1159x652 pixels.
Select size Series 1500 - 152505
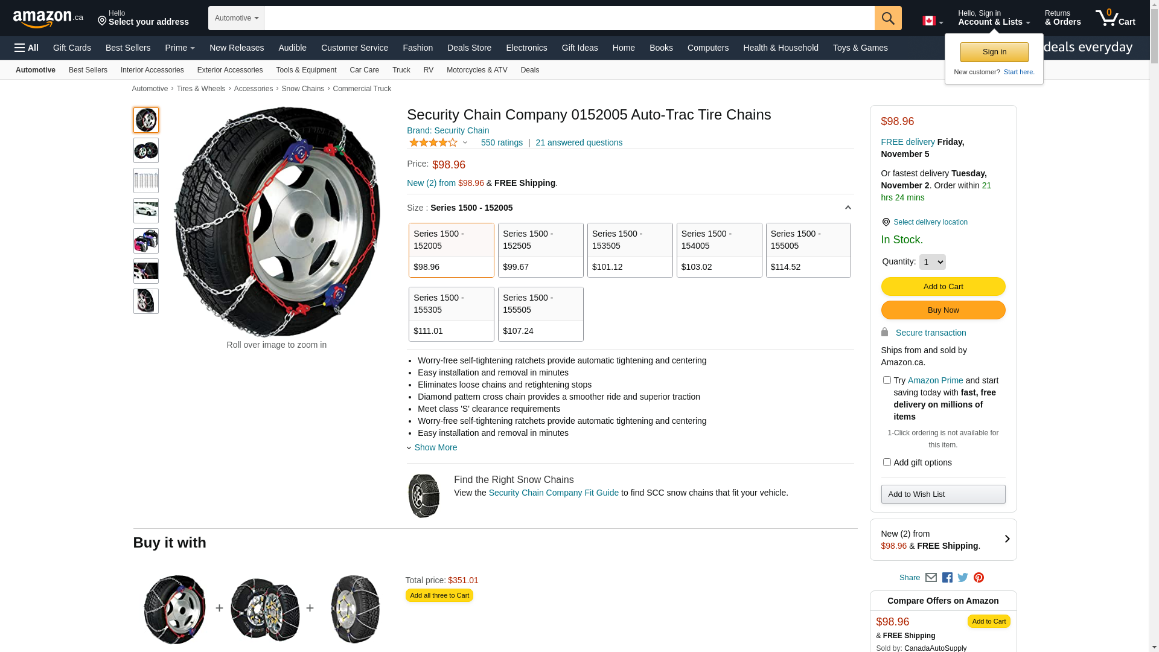540,250
